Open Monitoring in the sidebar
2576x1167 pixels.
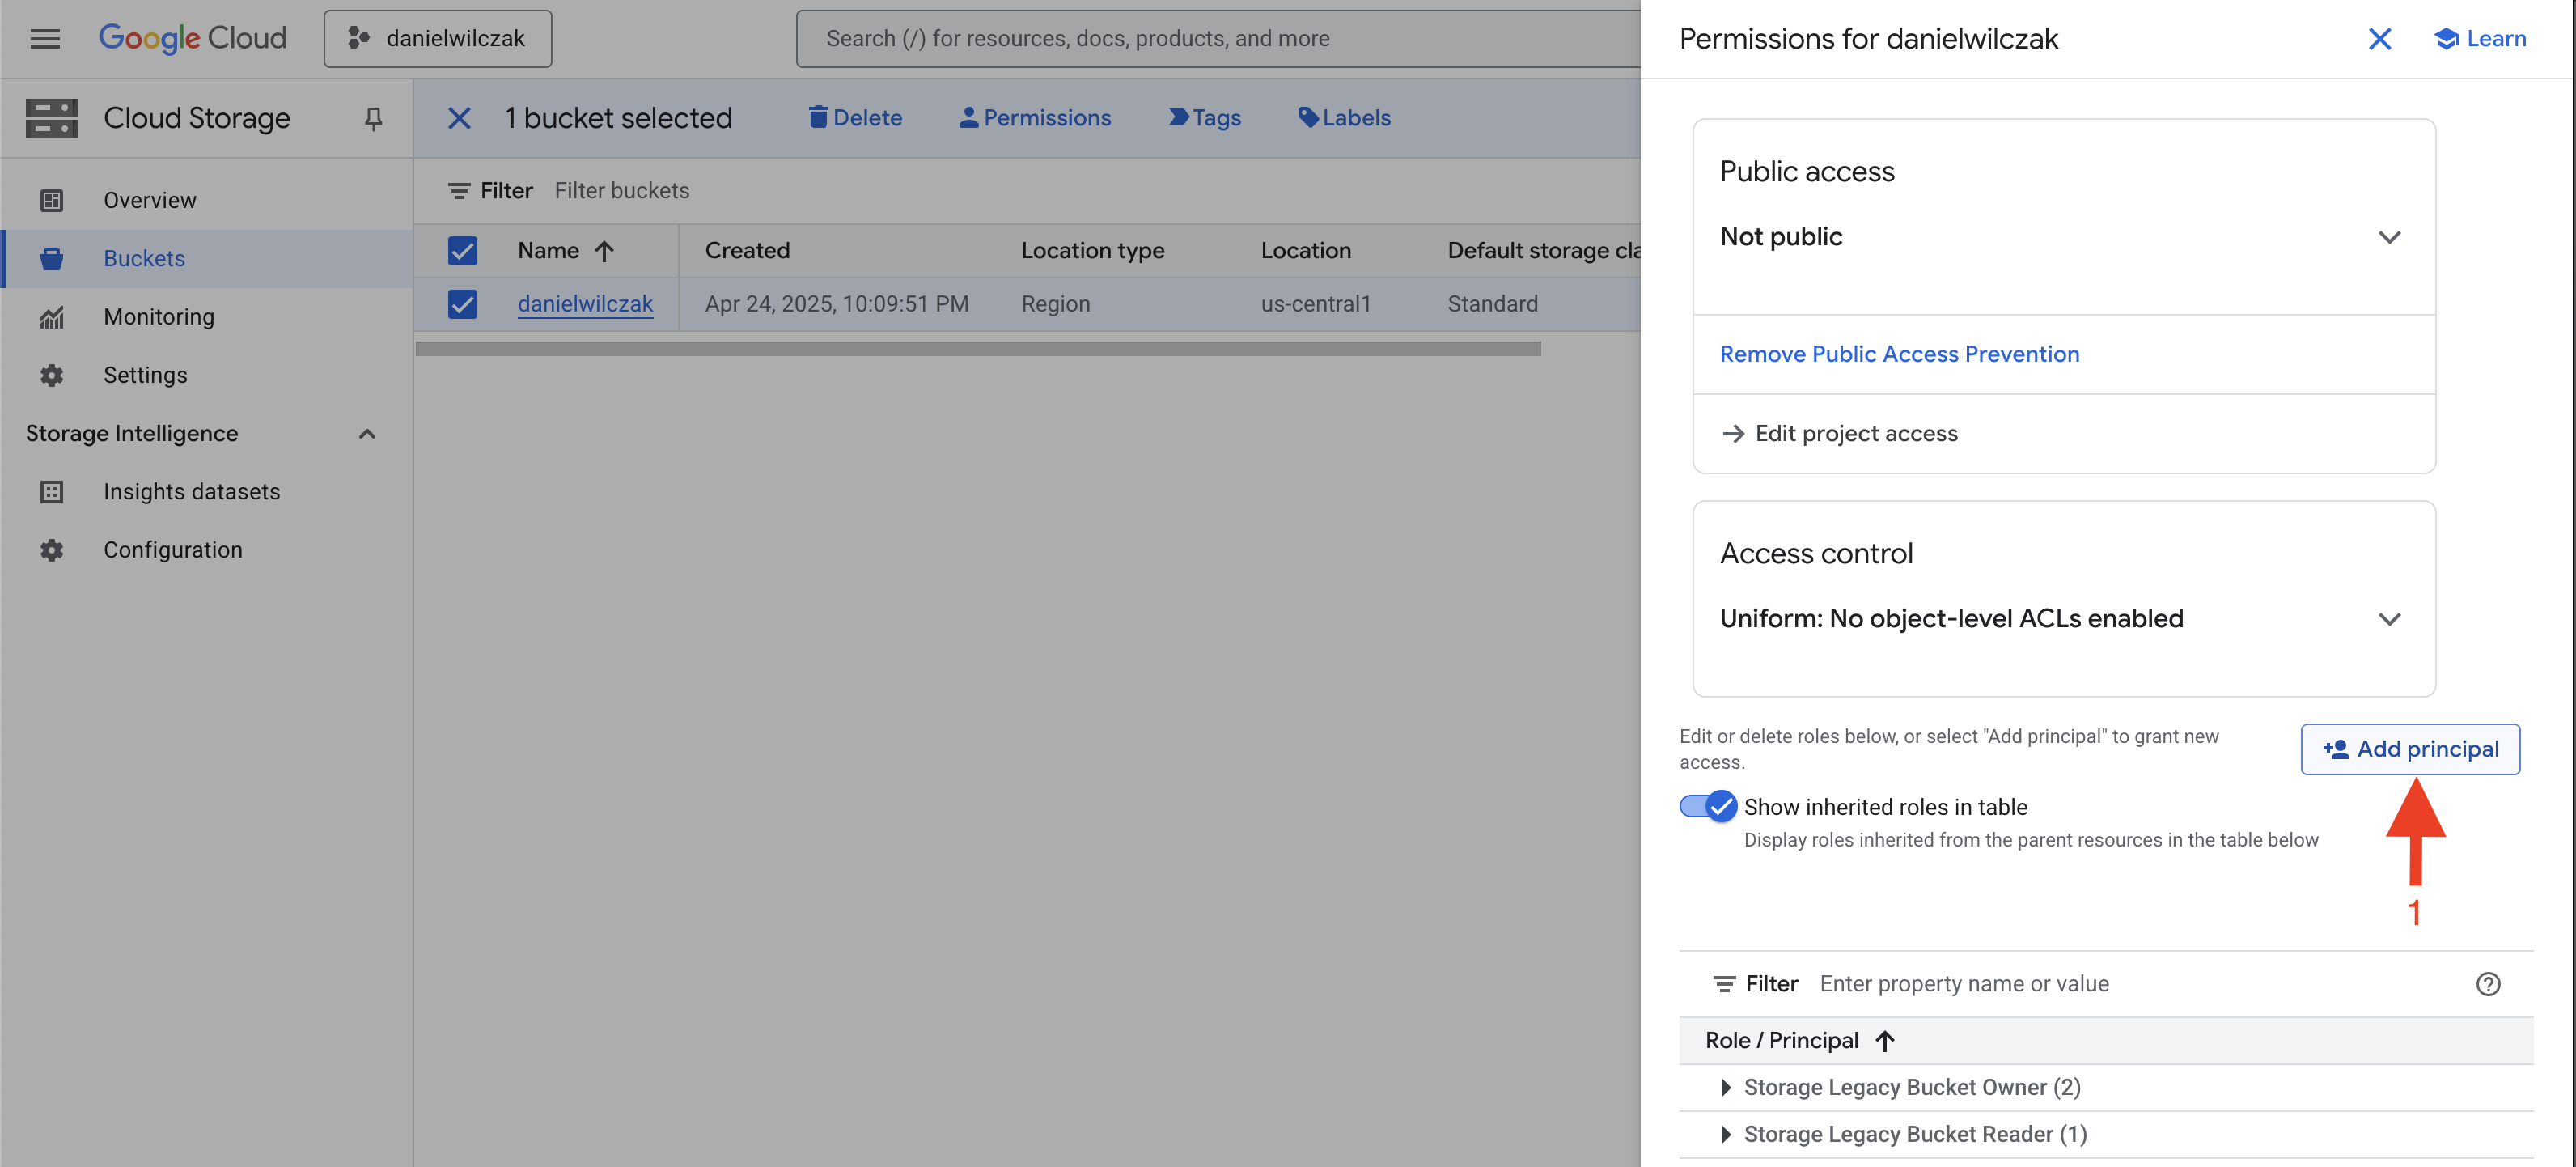click(207, 316)
